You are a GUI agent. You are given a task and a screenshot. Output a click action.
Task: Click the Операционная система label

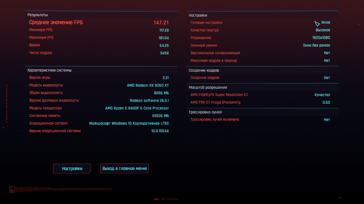pyautogui.click(x=48, y=123)
